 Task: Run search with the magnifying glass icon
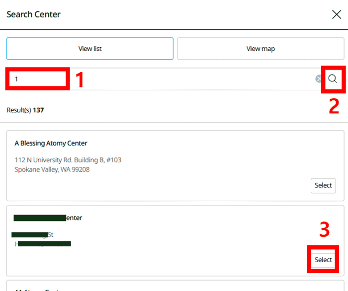coord(333,79)
